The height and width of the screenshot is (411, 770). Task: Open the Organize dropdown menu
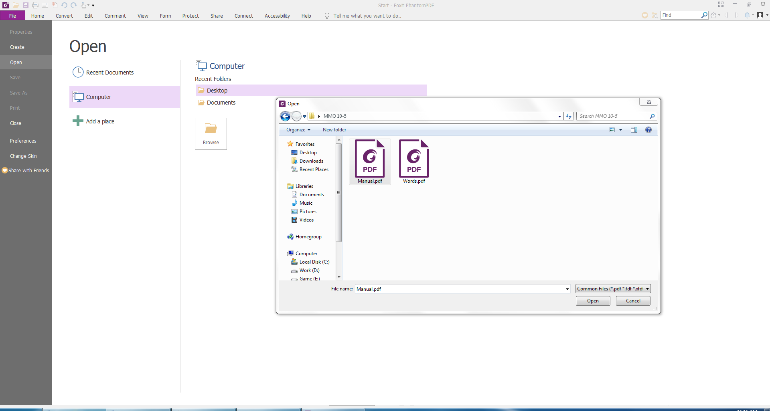click(298, 130)
